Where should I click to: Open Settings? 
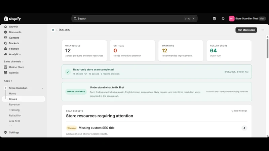click(14, 132)
